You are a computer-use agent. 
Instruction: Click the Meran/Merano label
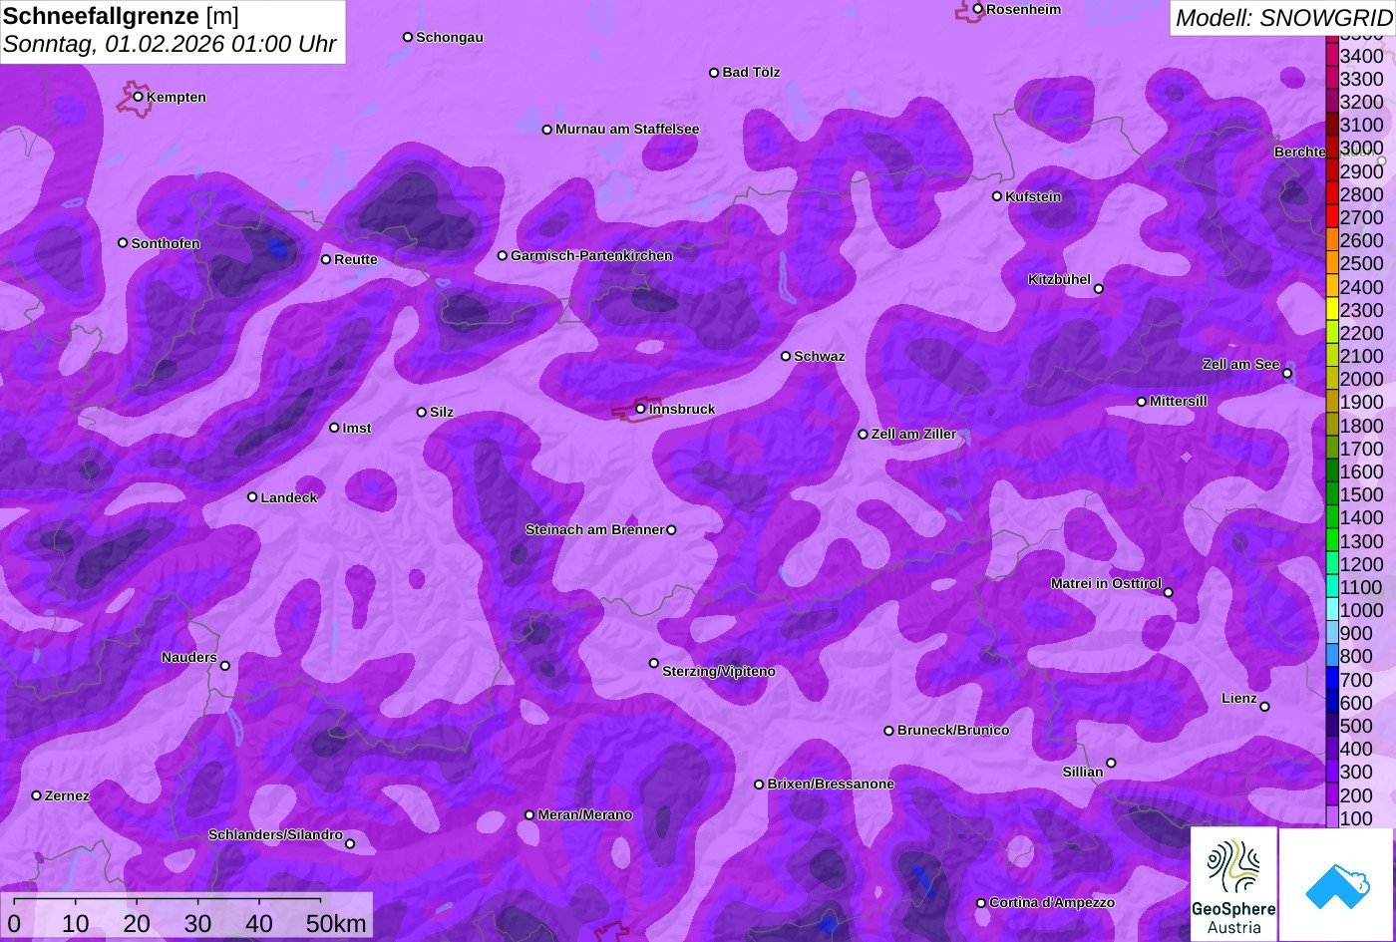(x=585, y=815)
